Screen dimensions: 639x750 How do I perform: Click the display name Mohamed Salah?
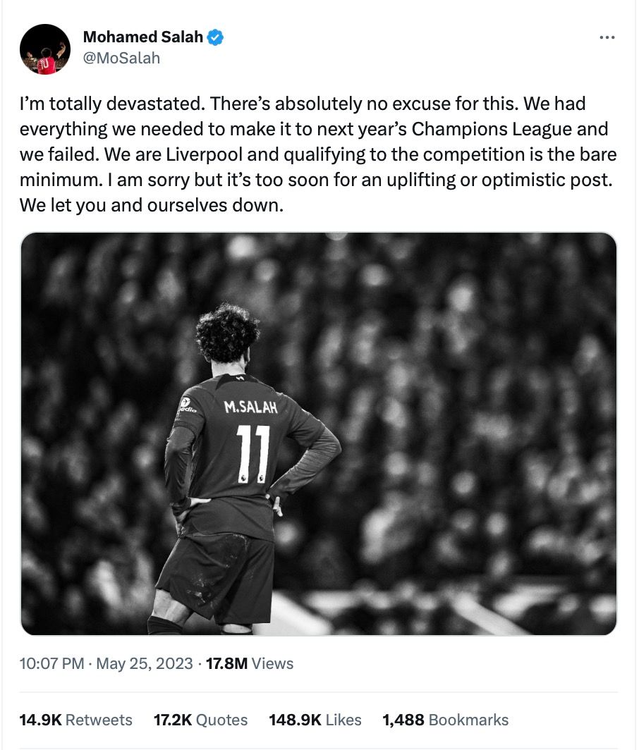(x=142, y=38)
